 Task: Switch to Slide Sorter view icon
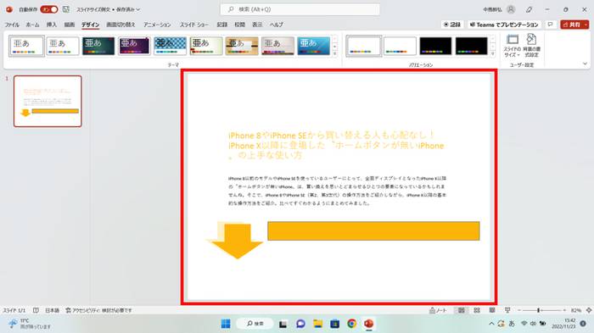click(x=477, y=310)
